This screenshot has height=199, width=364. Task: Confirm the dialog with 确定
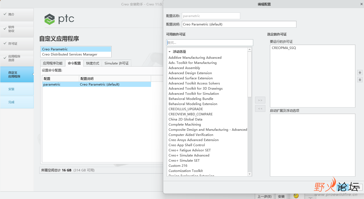pos(342,187)
